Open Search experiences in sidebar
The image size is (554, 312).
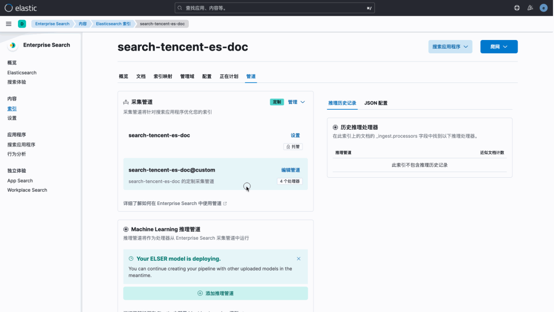pos(16,82)
